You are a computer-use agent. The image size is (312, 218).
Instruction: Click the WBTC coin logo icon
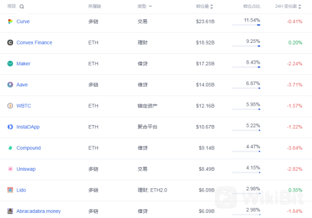pos(10,106)
